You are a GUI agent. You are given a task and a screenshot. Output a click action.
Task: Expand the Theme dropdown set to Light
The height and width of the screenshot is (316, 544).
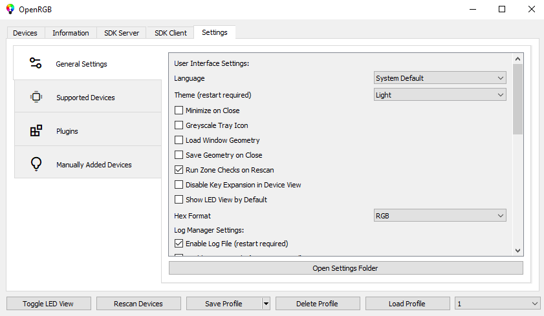point(440,94)
